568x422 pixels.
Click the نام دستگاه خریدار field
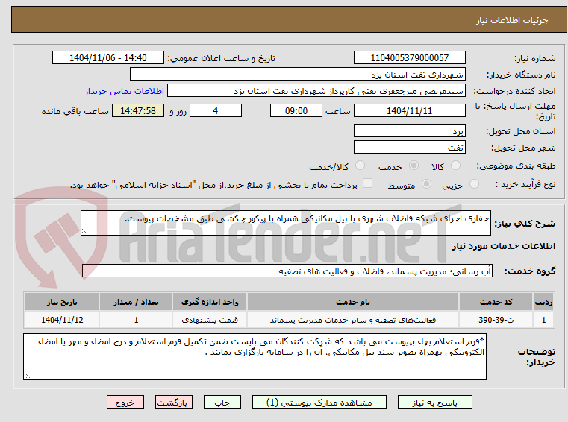[297, 75]
